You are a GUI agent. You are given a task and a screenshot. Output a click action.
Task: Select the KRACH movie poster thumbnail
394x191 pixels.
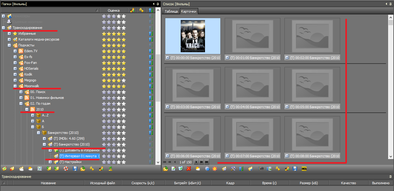click(x=193, y=36)
